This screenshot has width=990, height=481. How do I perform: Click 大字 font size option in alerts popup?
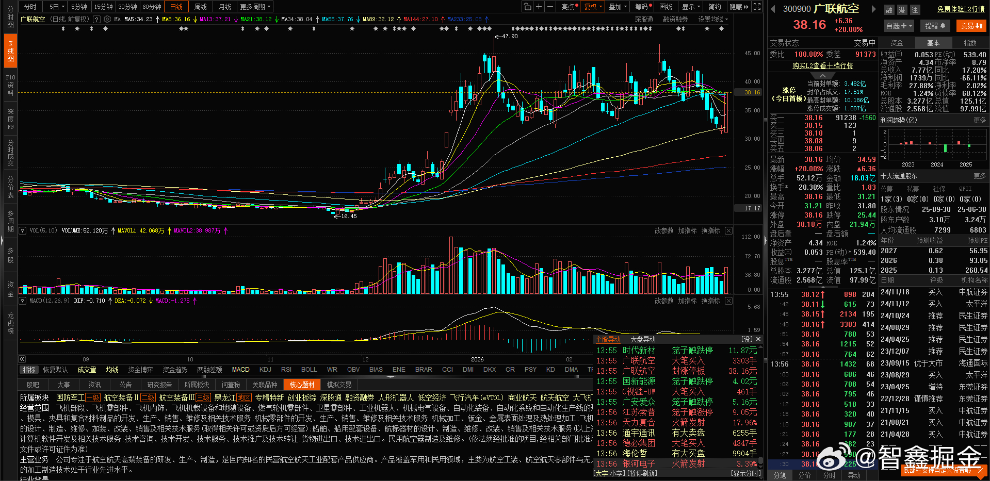[x=602, y=473]
